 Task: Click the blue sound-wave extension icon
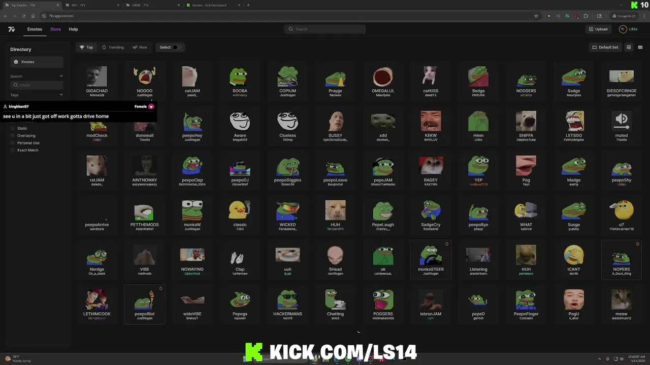coord(558,16)
